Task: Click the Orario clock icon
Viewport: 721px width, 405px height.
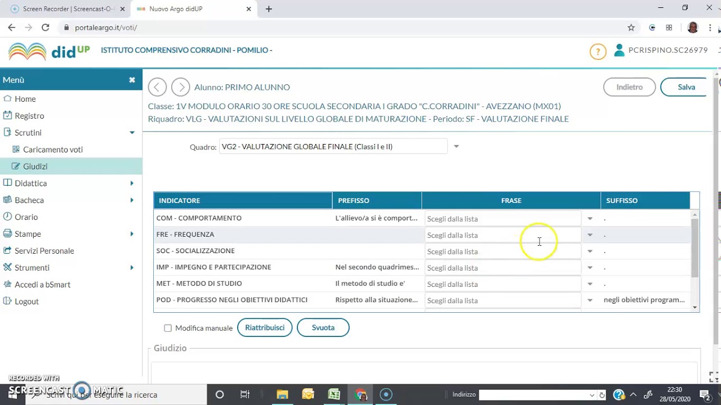Action: [7, 217]
